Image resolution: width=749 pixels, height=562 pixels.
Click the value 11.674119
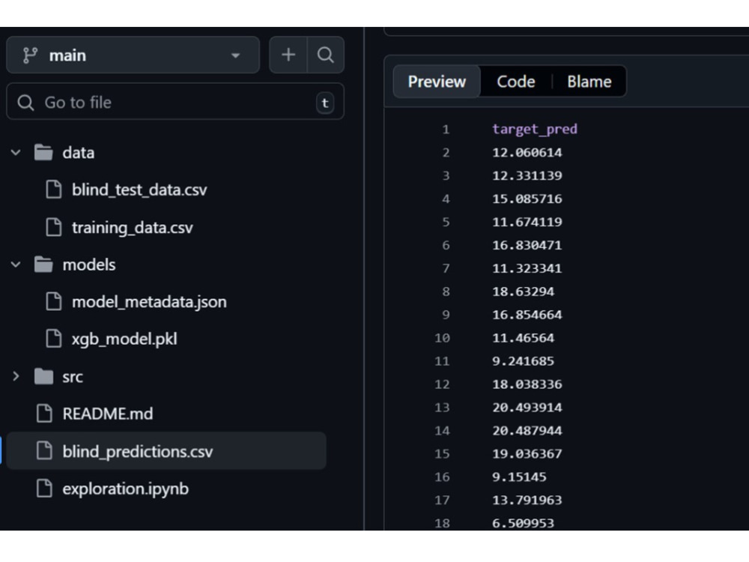527,222
